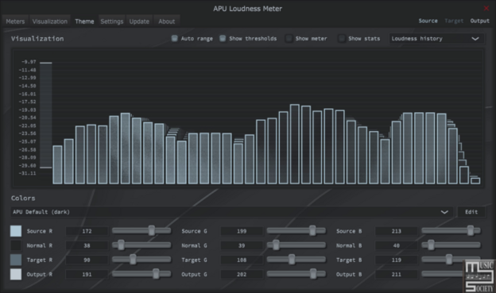Click the Target G value field 108

click(242, 260)
